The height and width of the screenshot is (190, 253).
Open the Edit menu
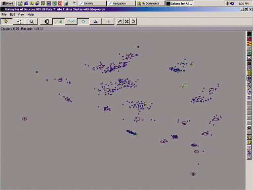coord(12,15)
